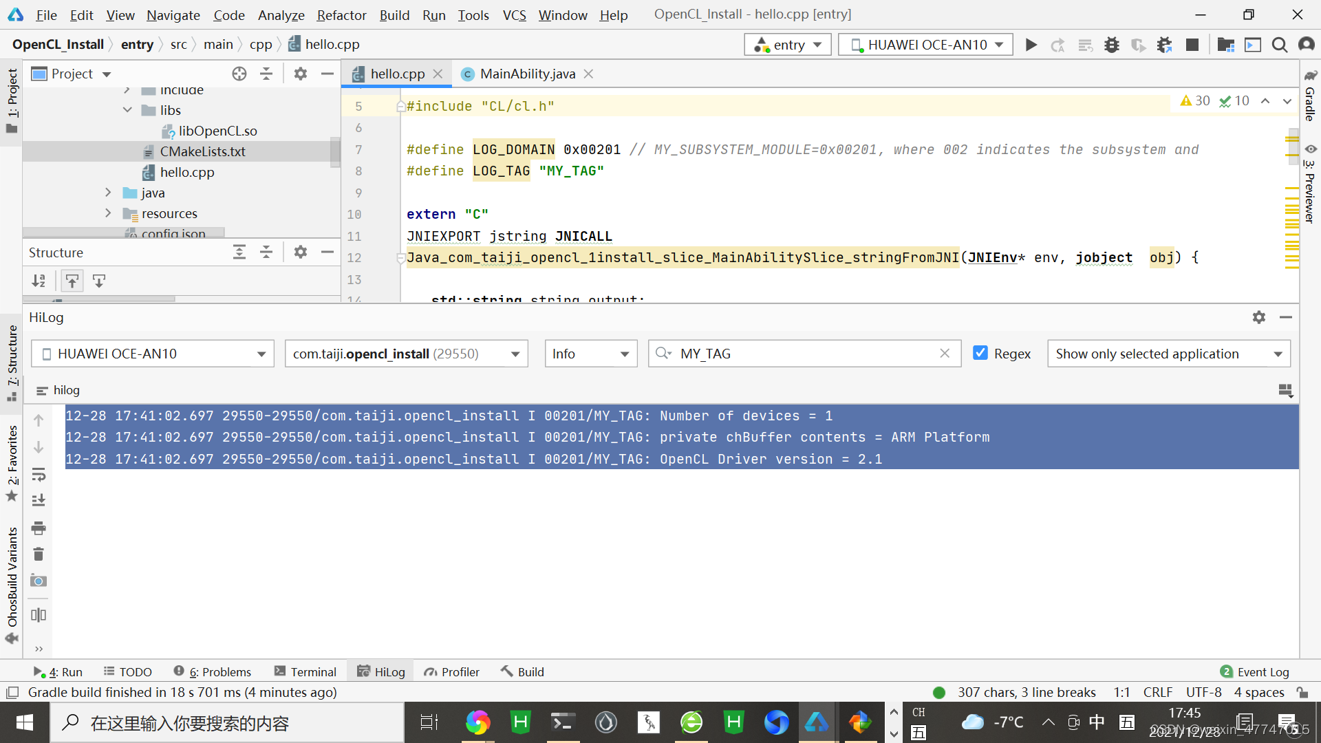The image size is (1321, 743).
Task: Sort Structure alphabetically
Action: (x=39, y=281)
